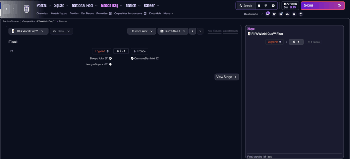This screenshot has width=350, height=159.
Task: Click England in Stages panel
Action: click(x=275, y=42)
